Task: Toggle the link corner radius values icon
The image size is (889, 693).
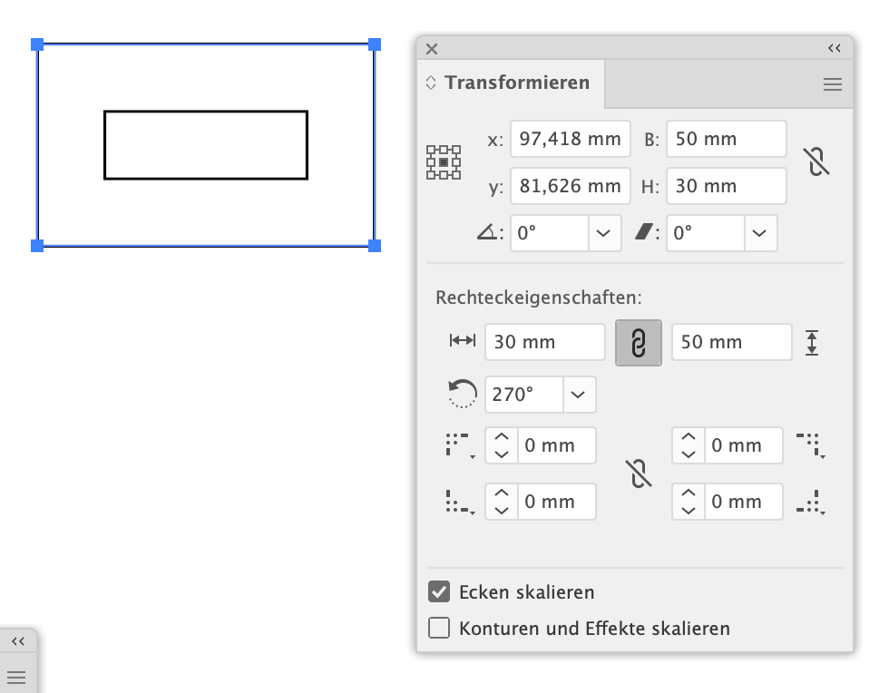Action: (640, 473)
